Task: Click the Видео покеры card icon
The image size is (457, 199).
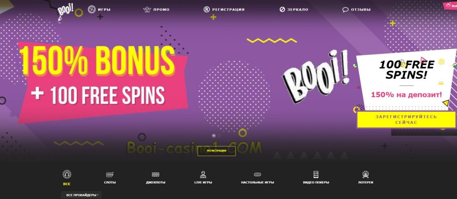Action: coord(316,175)
